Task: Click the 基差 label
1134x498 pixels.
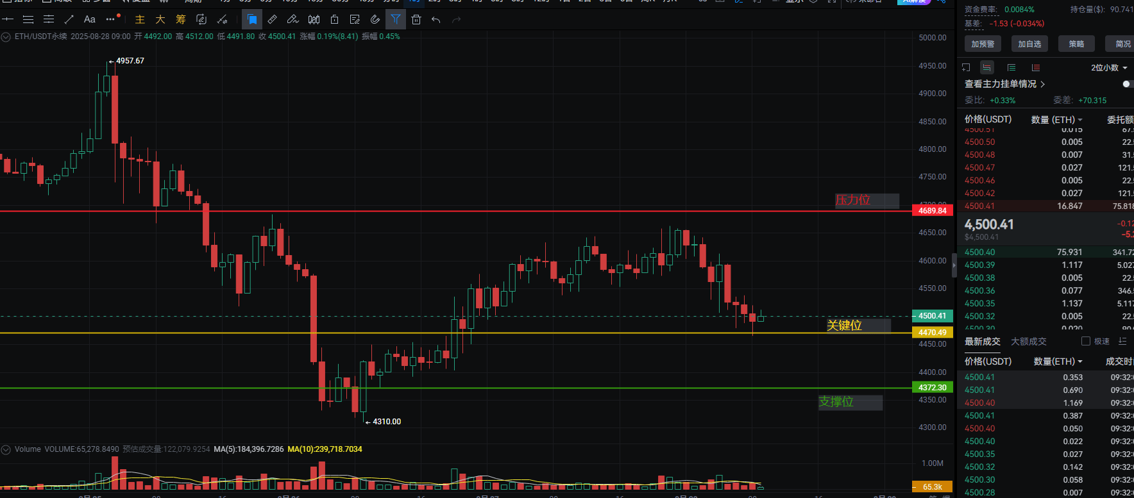Action: (973, 24)
